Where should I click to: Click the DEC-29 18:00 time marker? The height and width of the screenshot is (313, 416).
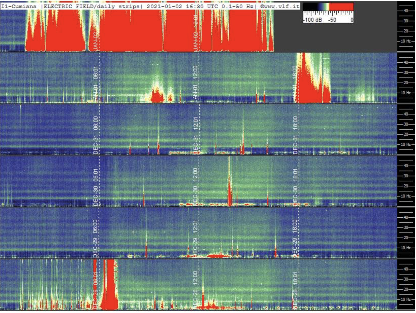pyautogui.click(x=295, y=238)
